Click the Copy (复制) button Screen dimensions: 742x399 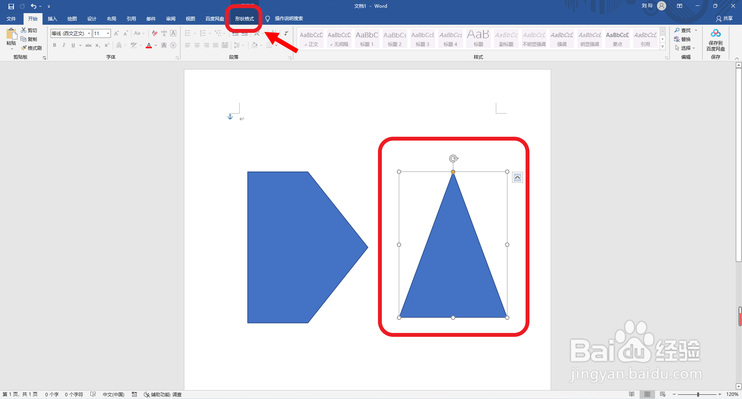(29, 39)
